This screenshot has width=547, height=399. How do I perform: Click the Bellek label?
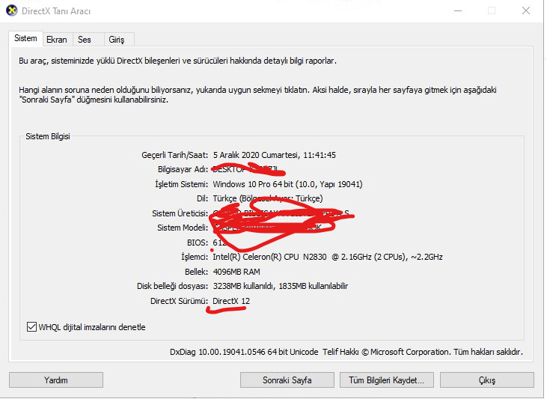pyautogui.click(x=196, y=272)
